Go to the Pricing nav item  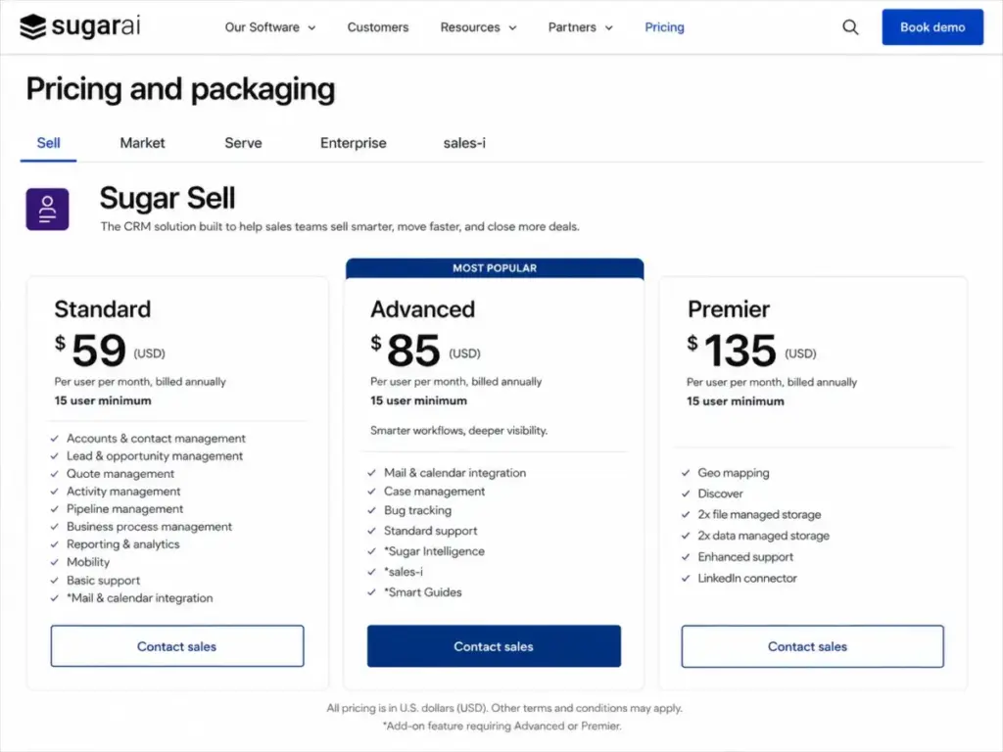664,27
